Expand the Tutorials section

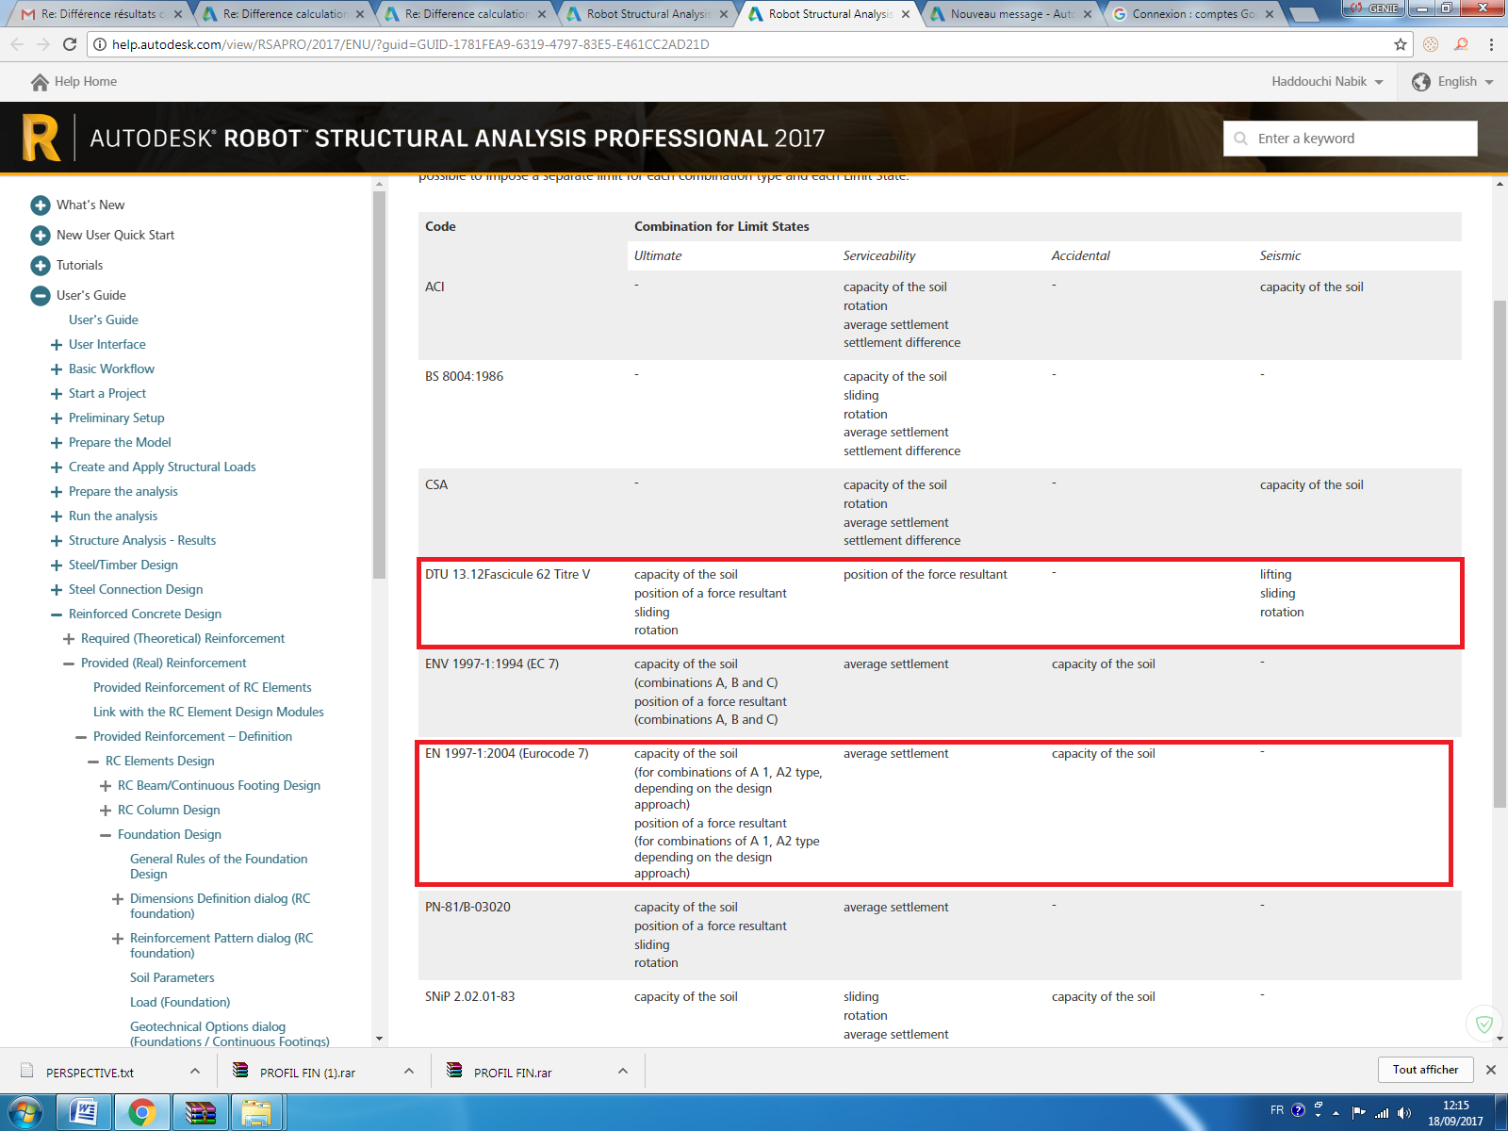tap(41, 265)
